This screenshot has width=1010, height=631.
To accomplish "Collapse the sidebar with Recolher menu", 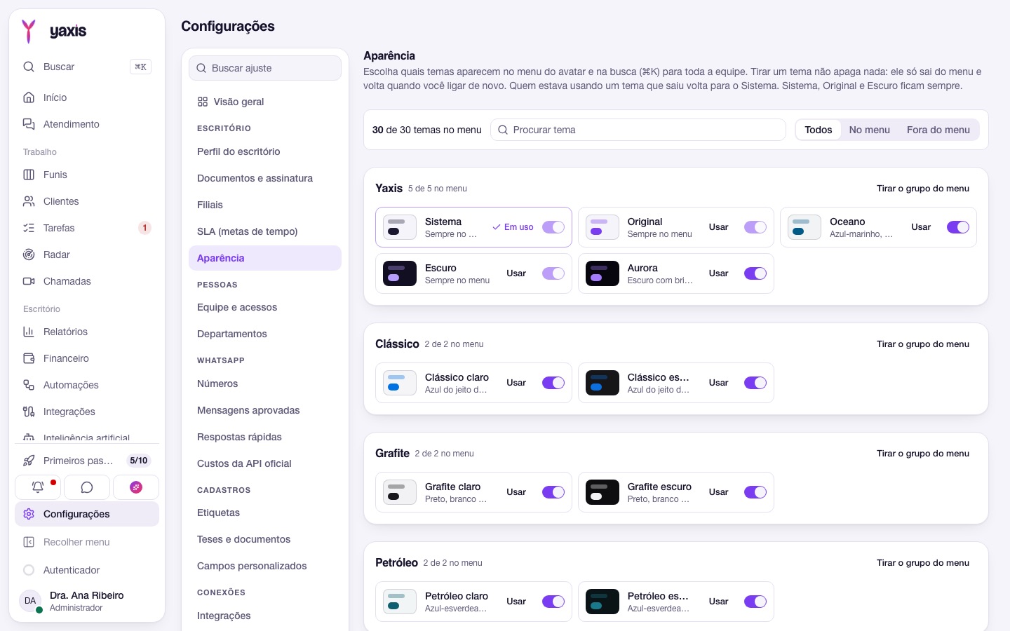I will [x=87, y=542].
